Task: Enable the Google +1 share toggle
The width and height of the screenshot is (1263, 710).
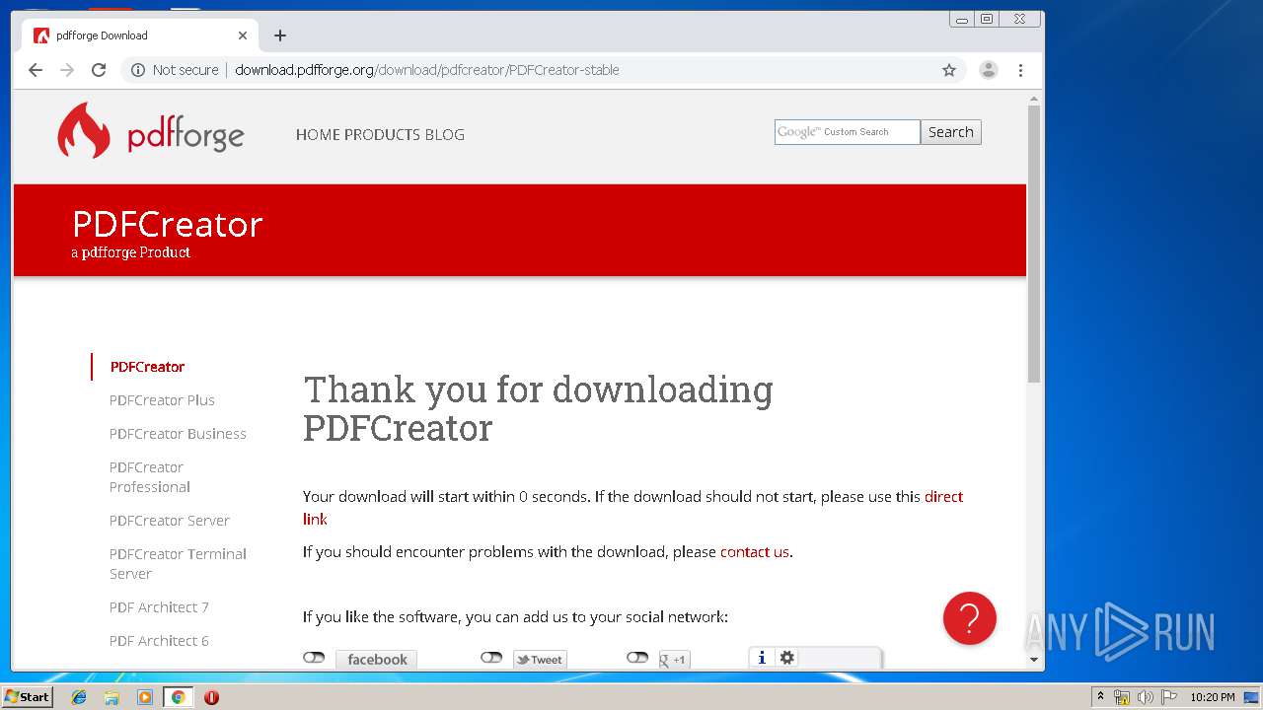Action: (x=637, y=658)
